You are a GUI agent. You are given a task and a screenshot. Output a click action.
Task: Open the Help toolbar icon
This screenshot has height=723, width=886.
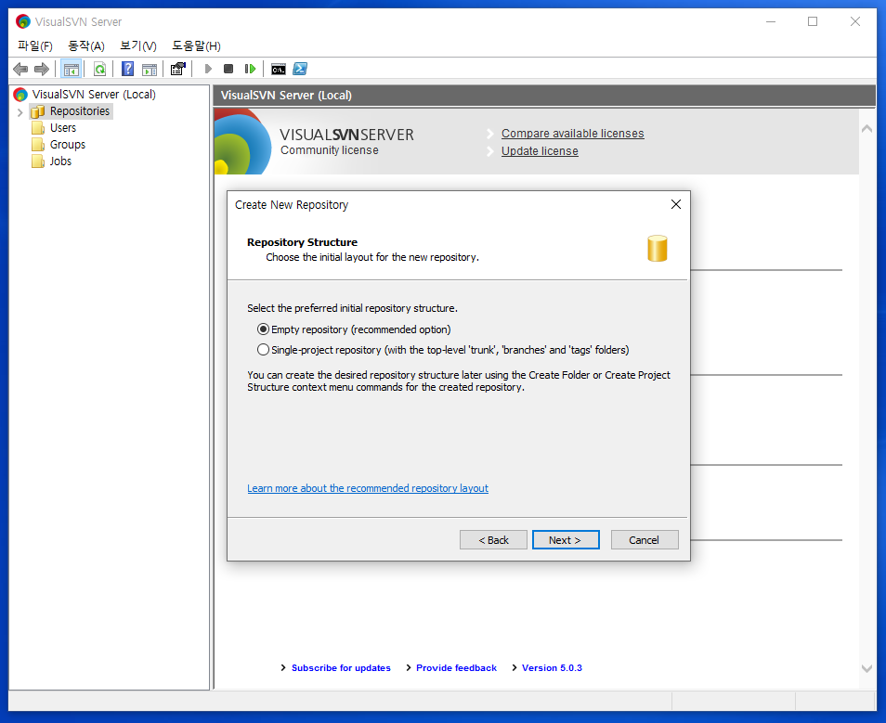tap(128, 69)
